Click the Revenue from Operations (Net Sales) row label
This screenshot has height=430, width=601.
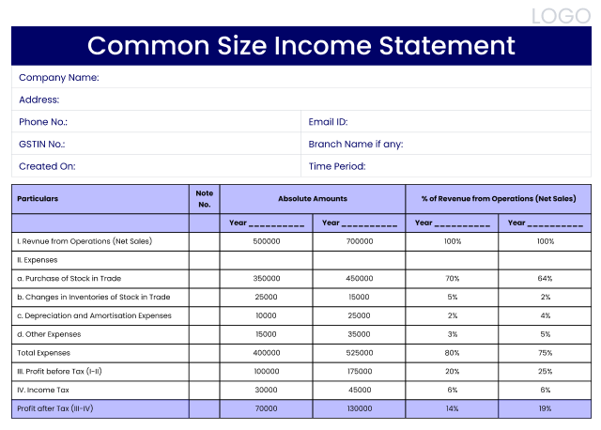point(85,241)
